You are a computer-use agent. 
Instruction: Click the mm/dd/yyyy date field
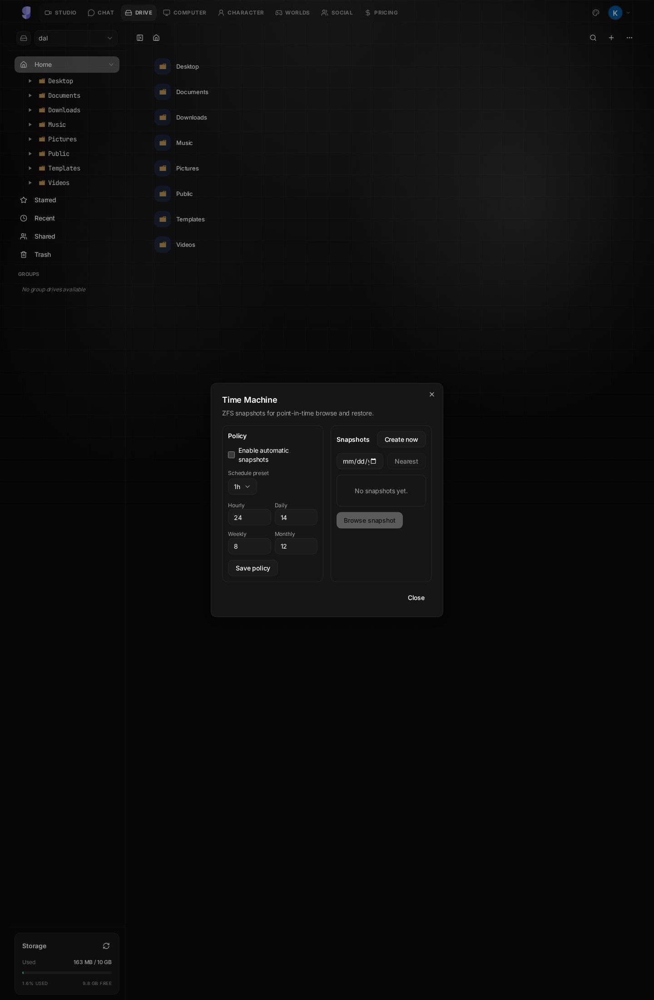pyautogui.click(x=360, y=461)
